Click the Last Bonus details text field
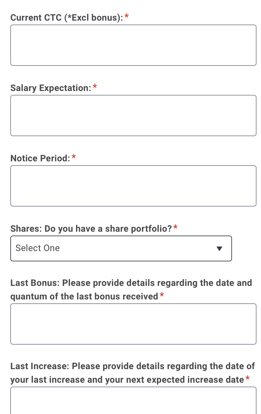 [133, 324]
